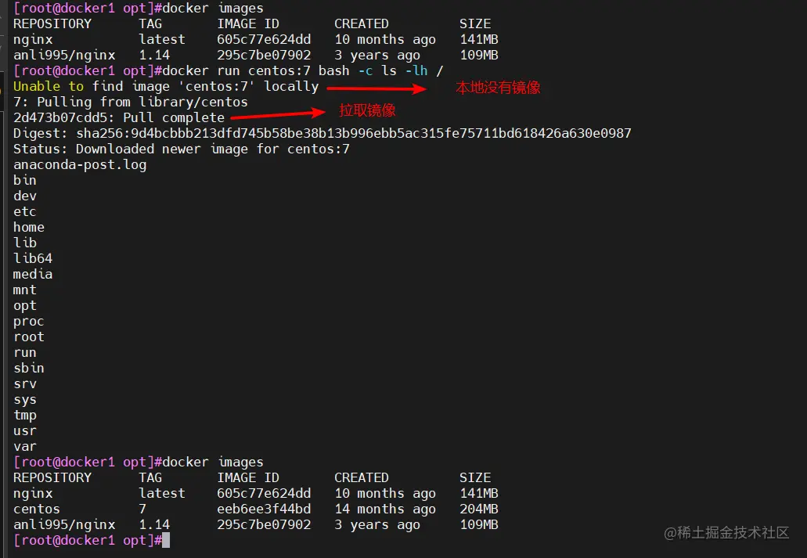Click the 'dev' directory entry
The width and height of the screenshot is (807, 558).
coord(25,196)
